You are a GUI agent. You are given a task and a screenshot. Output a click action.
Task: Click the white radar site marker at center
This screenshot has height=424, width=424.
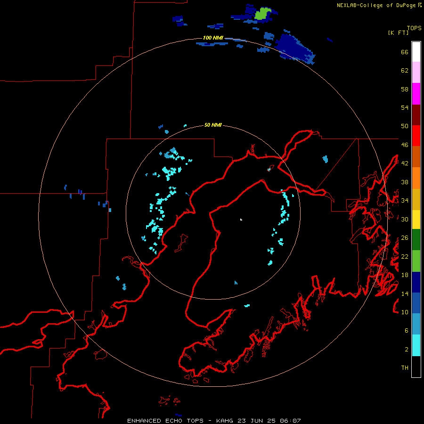click(x=241, y=220)
